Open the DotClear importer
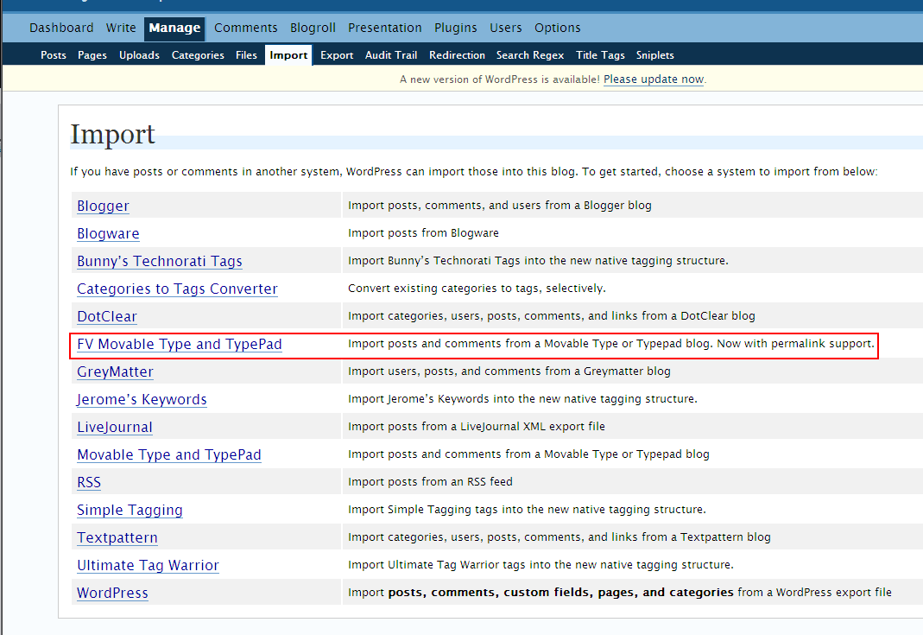This screenshot has width=923, height=635. (106, 316)
